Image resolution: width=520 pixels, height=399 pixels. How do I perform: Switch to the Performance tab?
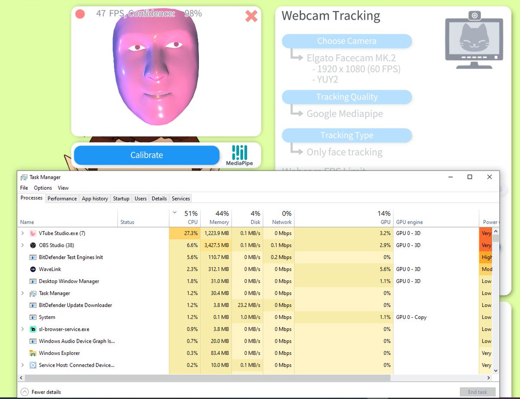[x=62, y=199]
